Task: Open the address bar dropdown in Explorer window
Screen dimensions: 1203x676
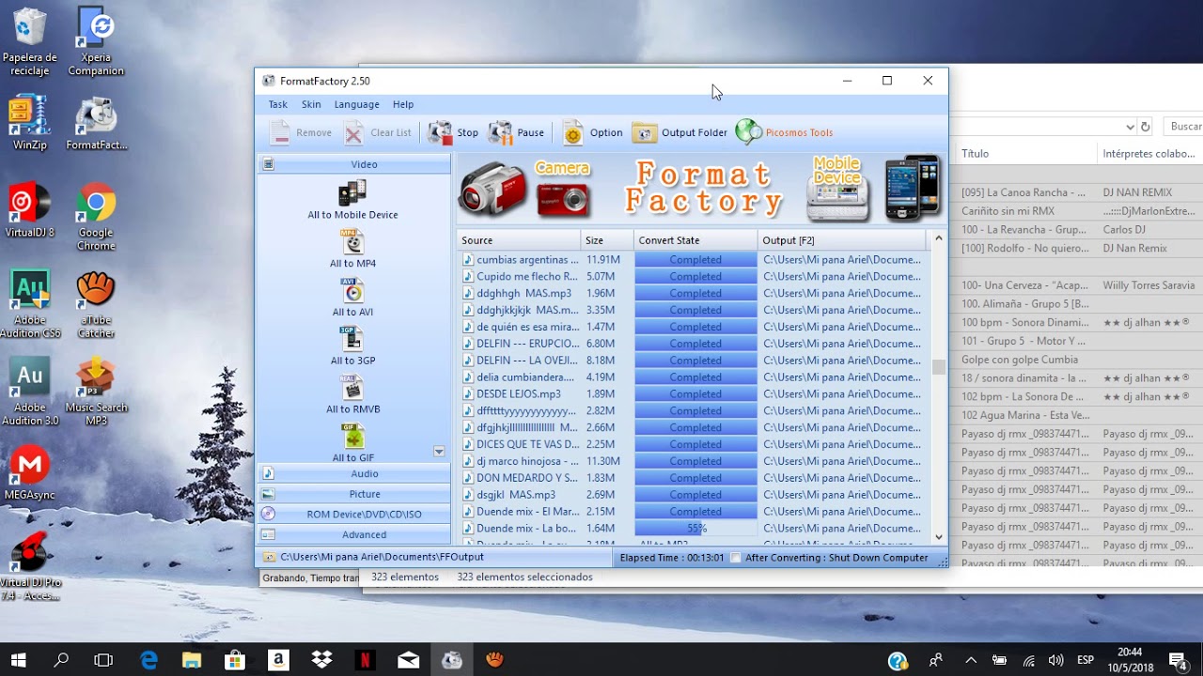Action: pyautogui.click(x=1130, y=127)
